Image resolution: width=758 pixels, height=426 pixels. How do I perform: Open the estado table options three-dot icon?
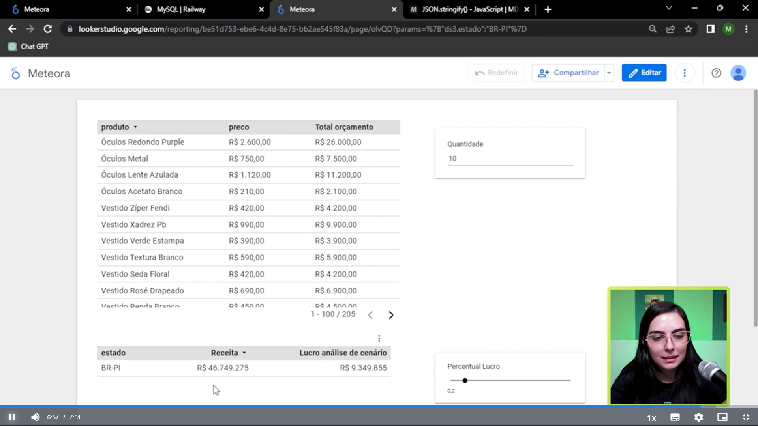click(379, 338)
